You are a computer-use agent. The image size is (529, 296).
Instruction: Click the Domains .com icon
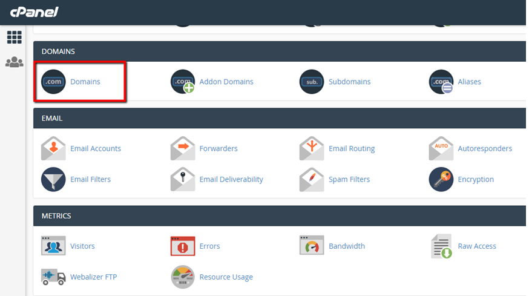tap(53, 82)
